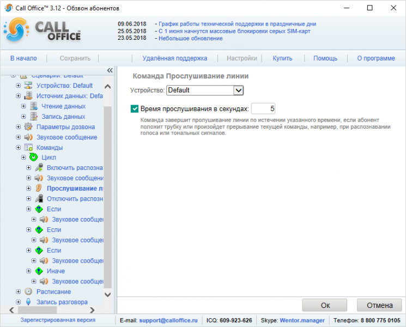Select Прослушивание линии tree item
Screen dimensions: 406x327
[75, 189]
